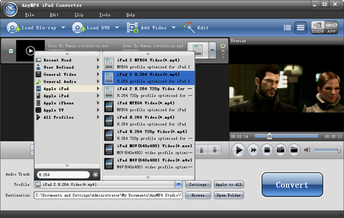The width and height of the screenshot is (344, 218).
Task: Expand the General Audio category
Action: 67,81
